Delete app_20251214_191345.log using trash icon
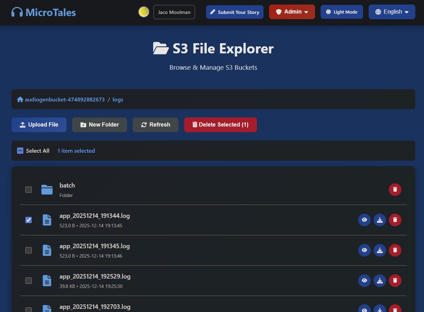Viewport: 424px width, 312px height. pyautogui.click(x=395, y=250)
